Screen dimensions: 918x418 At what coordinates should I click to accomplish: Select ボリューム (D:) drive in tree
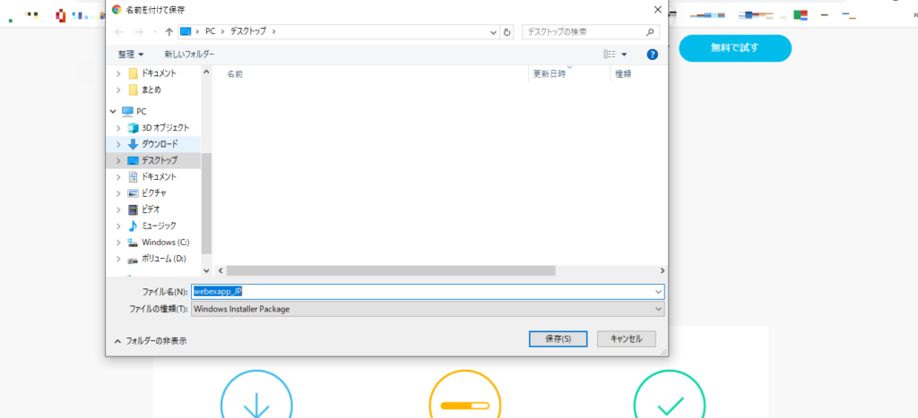(164, 259)
